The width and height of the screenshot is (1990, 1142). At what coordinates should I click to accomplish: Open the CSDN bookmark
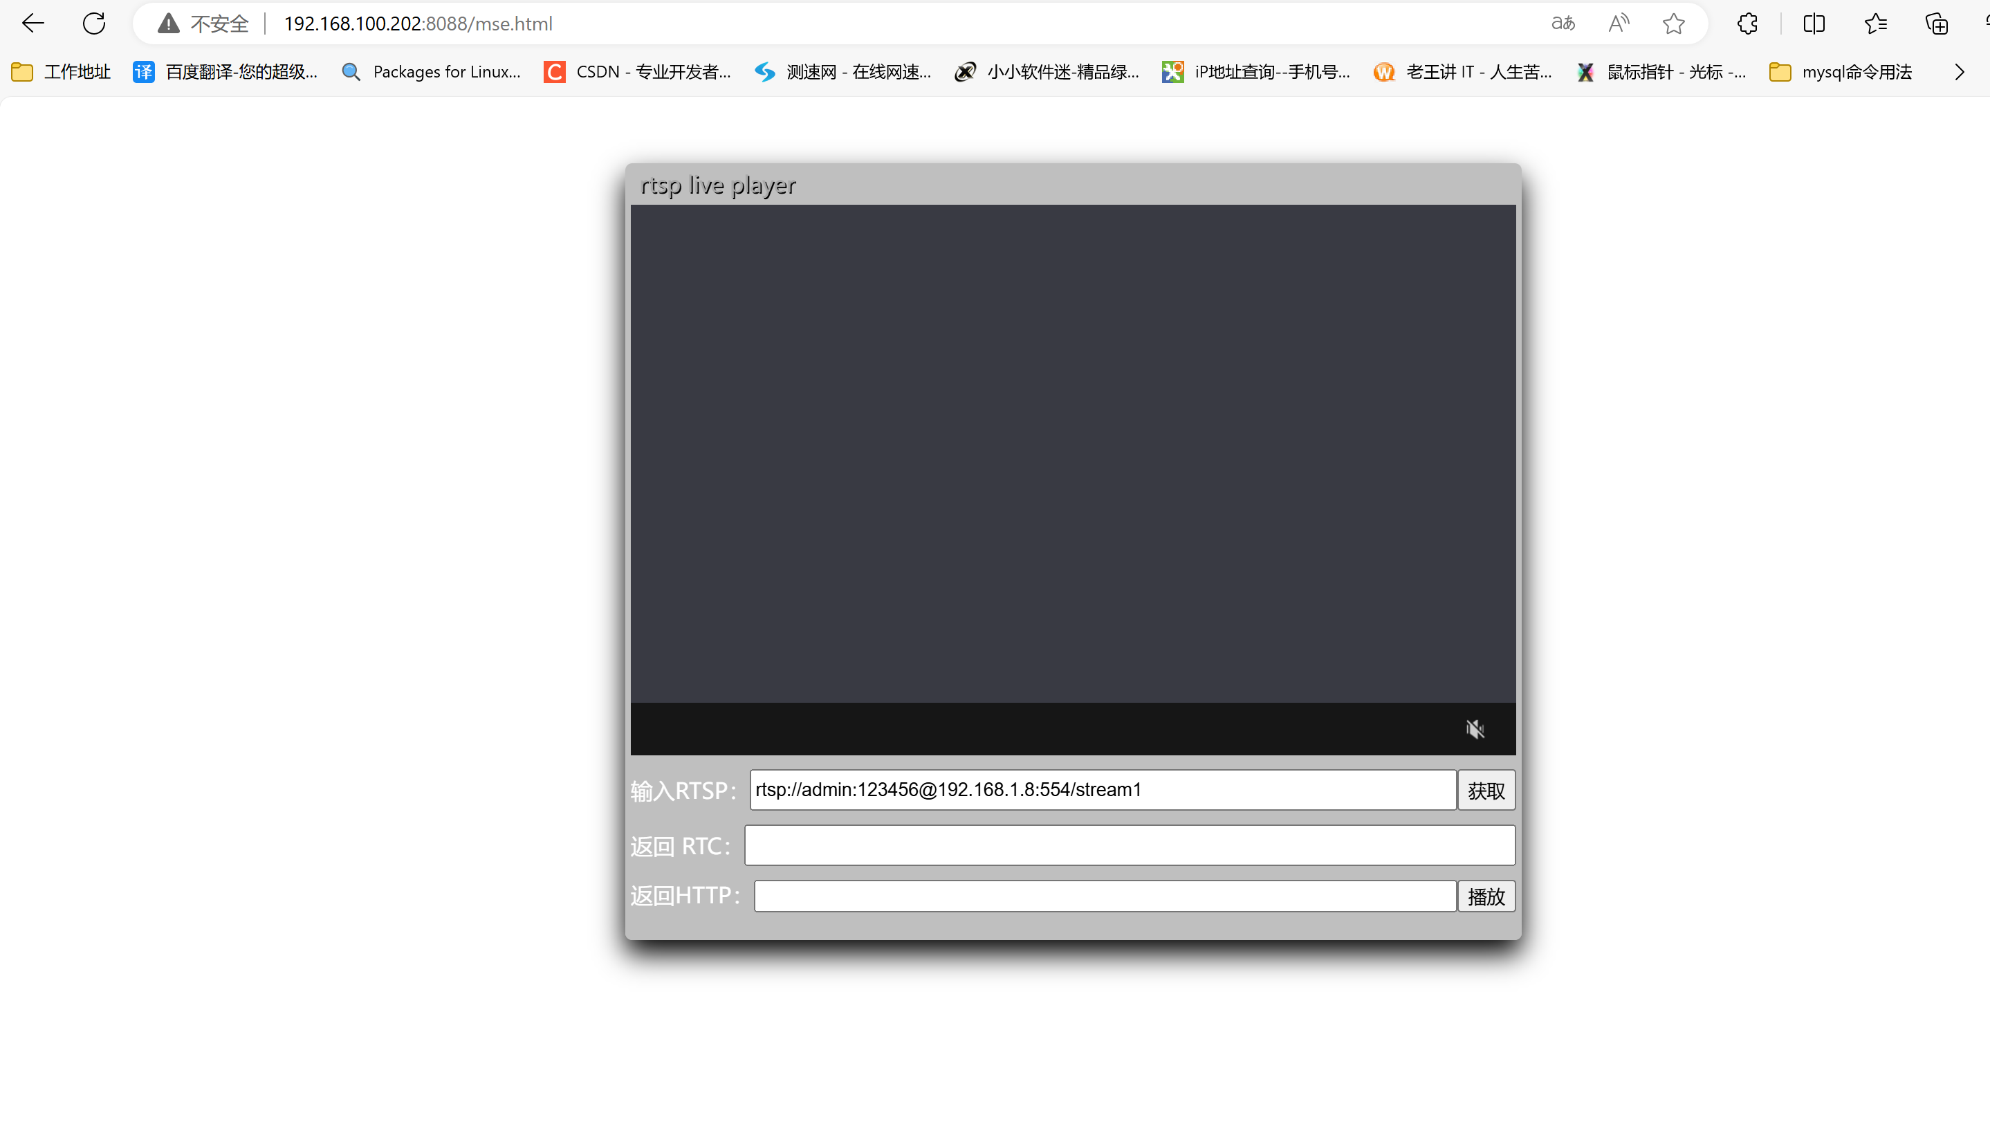click(x=638, y=72)
